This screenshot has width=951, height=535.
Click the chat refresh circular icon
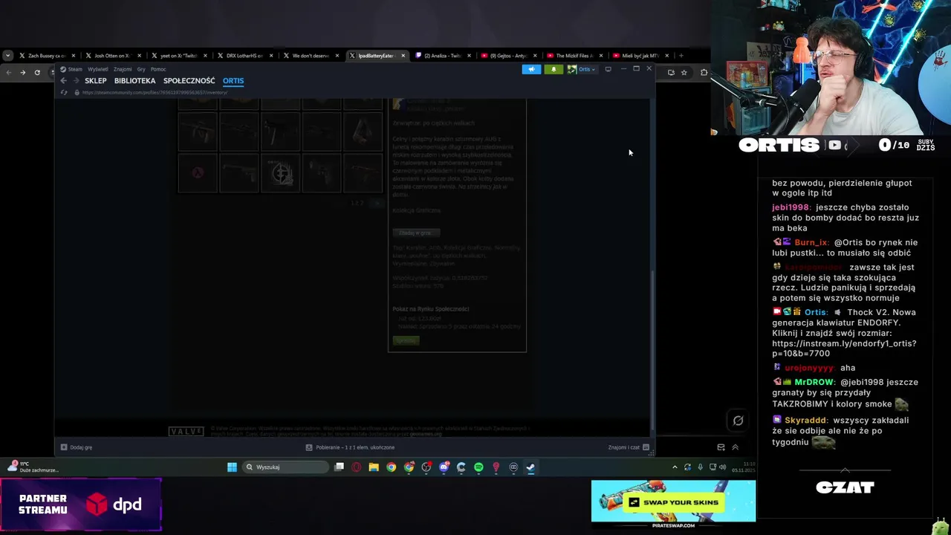pos(738,421)
